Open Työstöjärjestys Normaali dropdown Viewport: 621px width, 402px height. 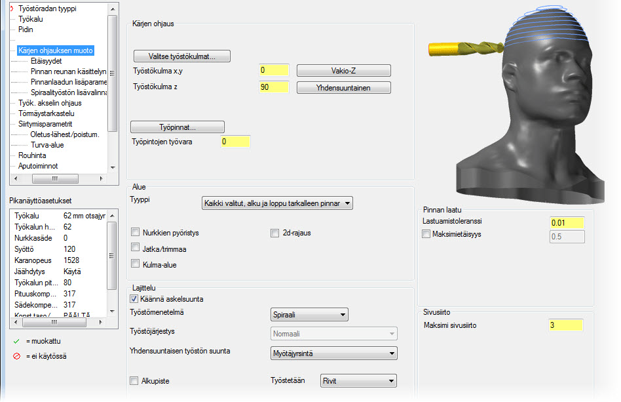334,334
